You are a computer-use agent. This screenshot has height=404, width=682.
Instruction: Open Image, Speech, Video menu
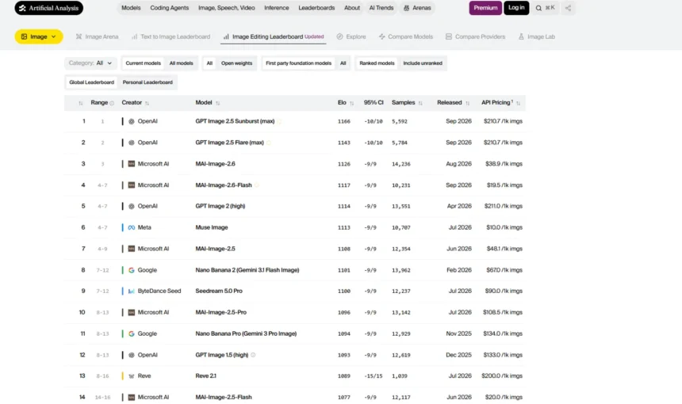coord(226,8)
